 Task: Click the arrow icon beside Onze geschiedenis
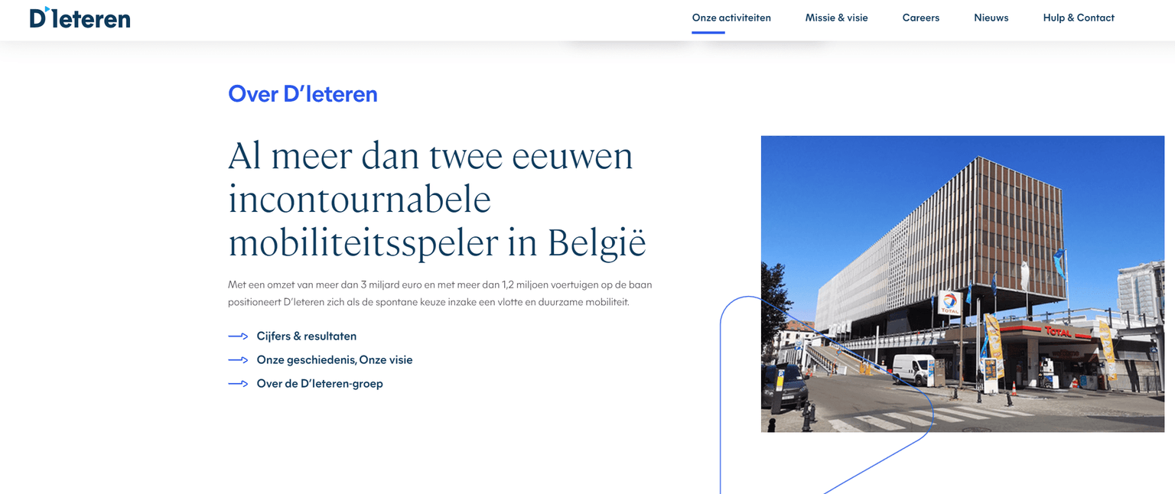[238, 360]
